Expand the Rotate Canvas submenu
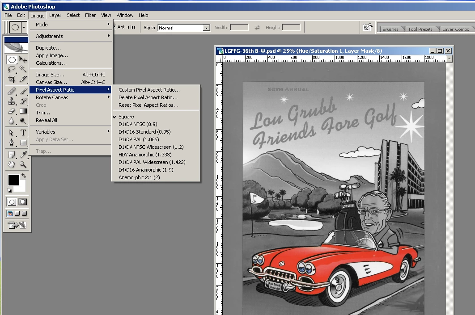The width and height of the screenshot is (475, 315). [x=71, y=97]
